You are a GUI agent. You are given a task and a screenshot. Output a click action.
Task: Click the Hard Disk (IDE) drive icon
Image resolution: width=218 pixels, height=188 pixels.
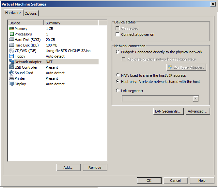[x=12, y=45]
